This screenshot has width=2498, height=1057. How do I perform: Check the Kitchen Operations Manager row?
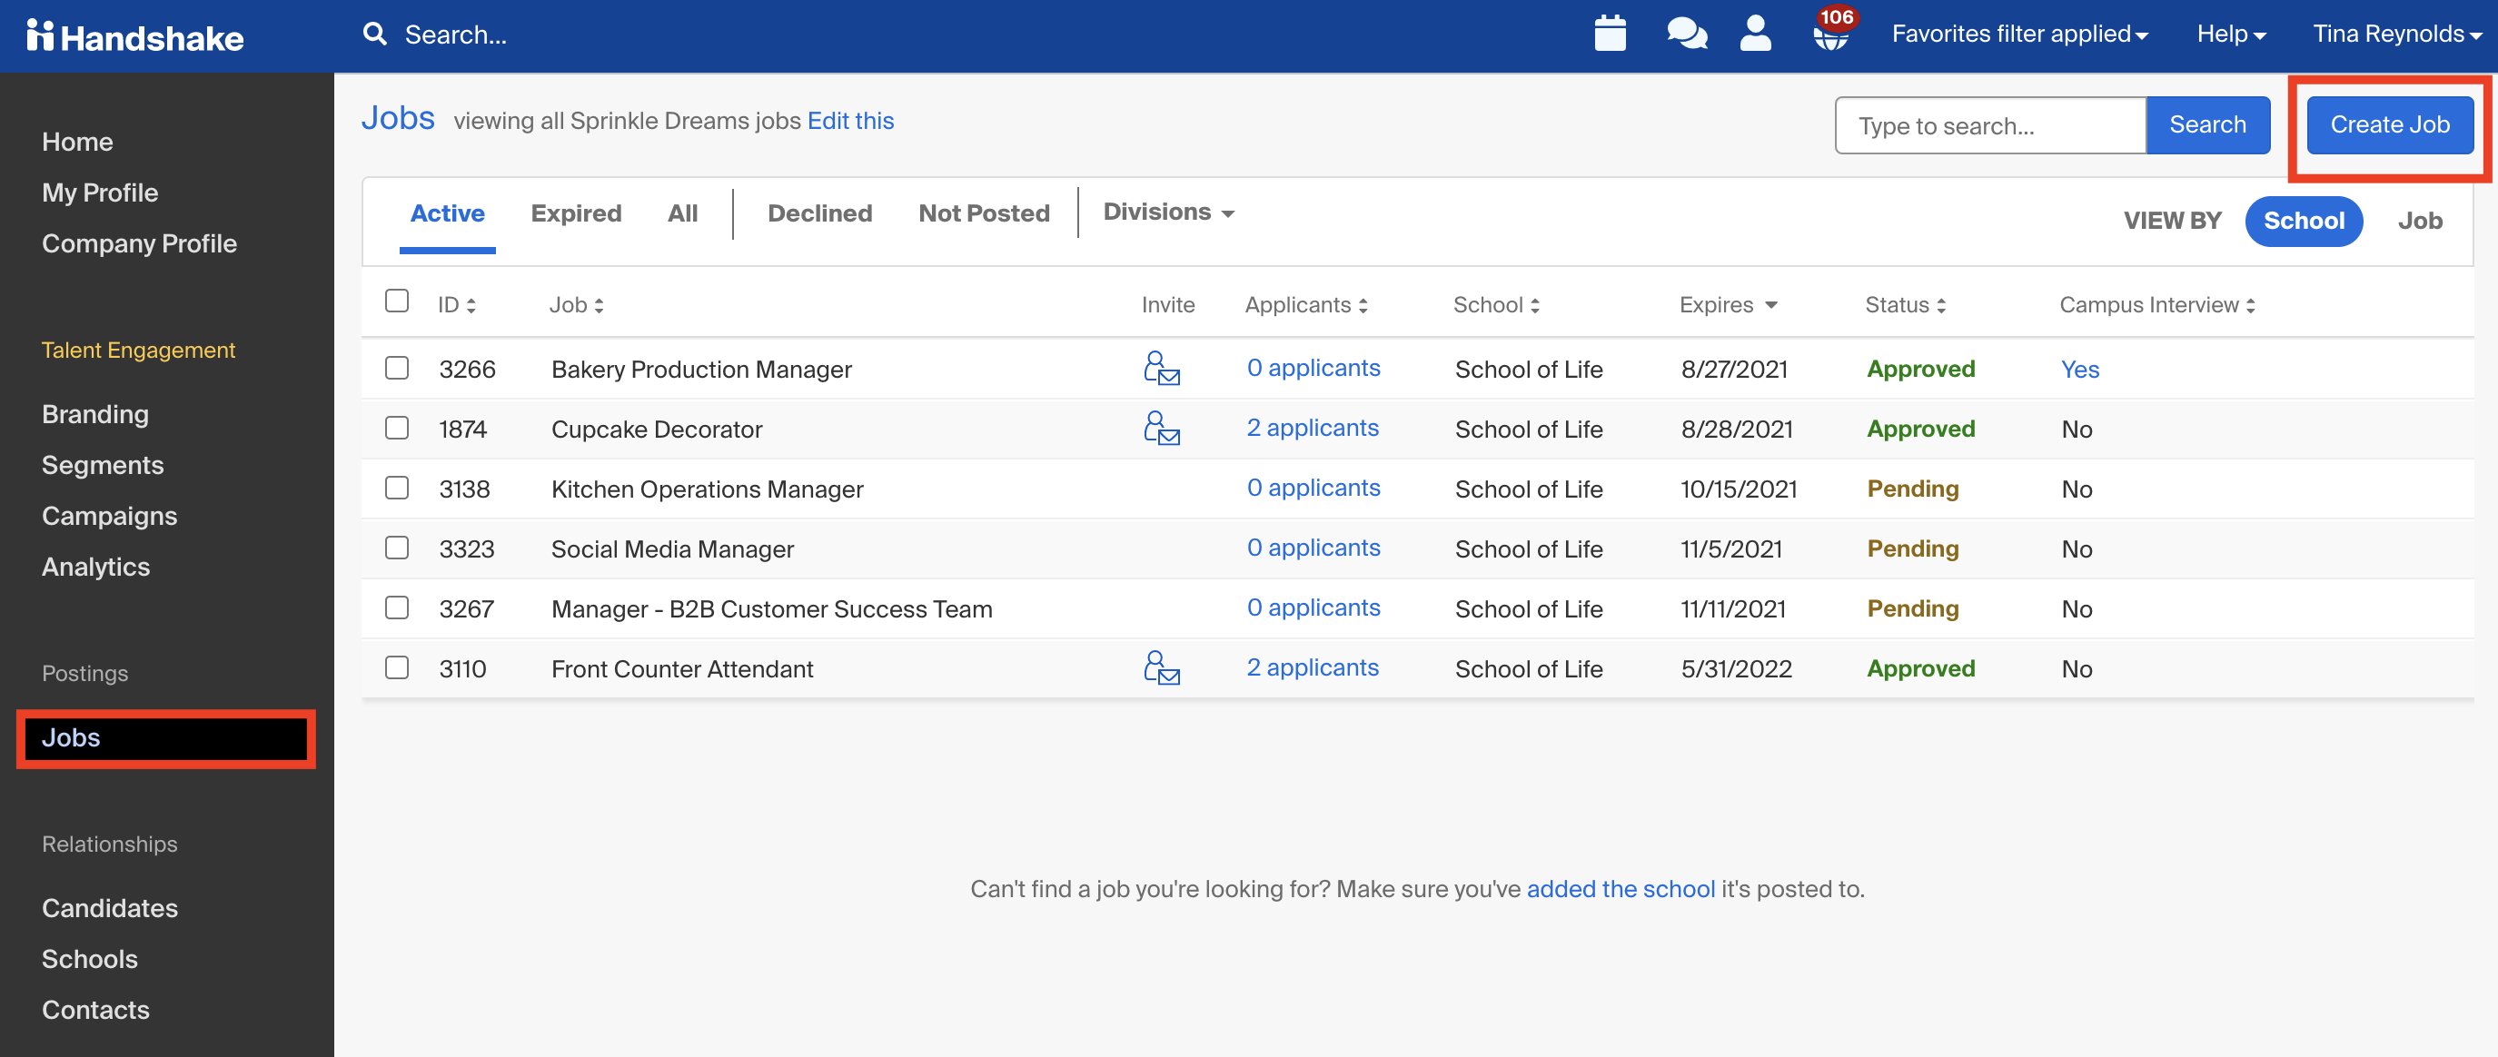click(397, 488)
